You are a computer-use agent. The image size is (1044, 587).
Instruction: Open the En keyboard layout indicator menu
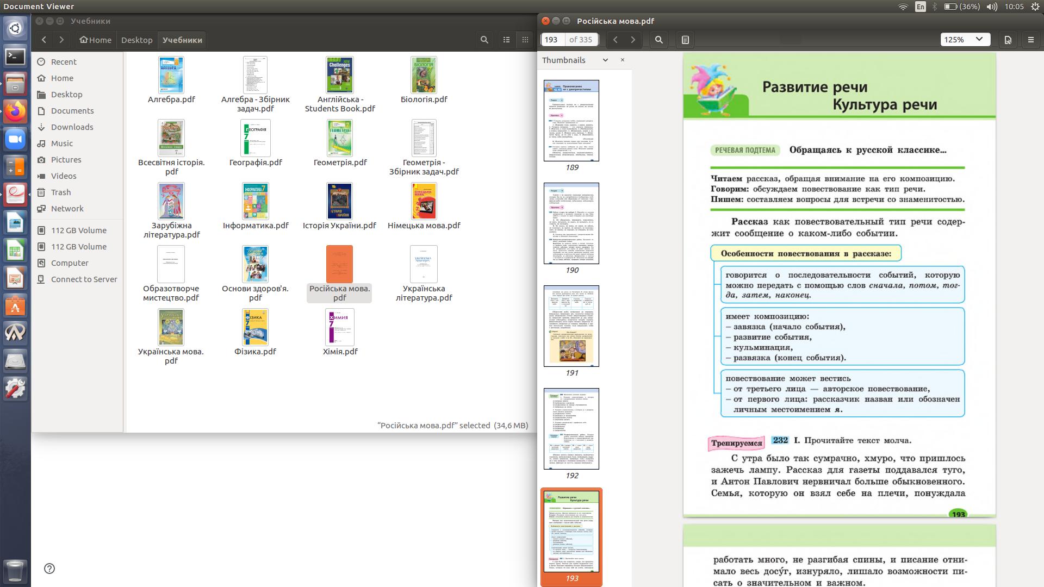click(x=920, y=7)
